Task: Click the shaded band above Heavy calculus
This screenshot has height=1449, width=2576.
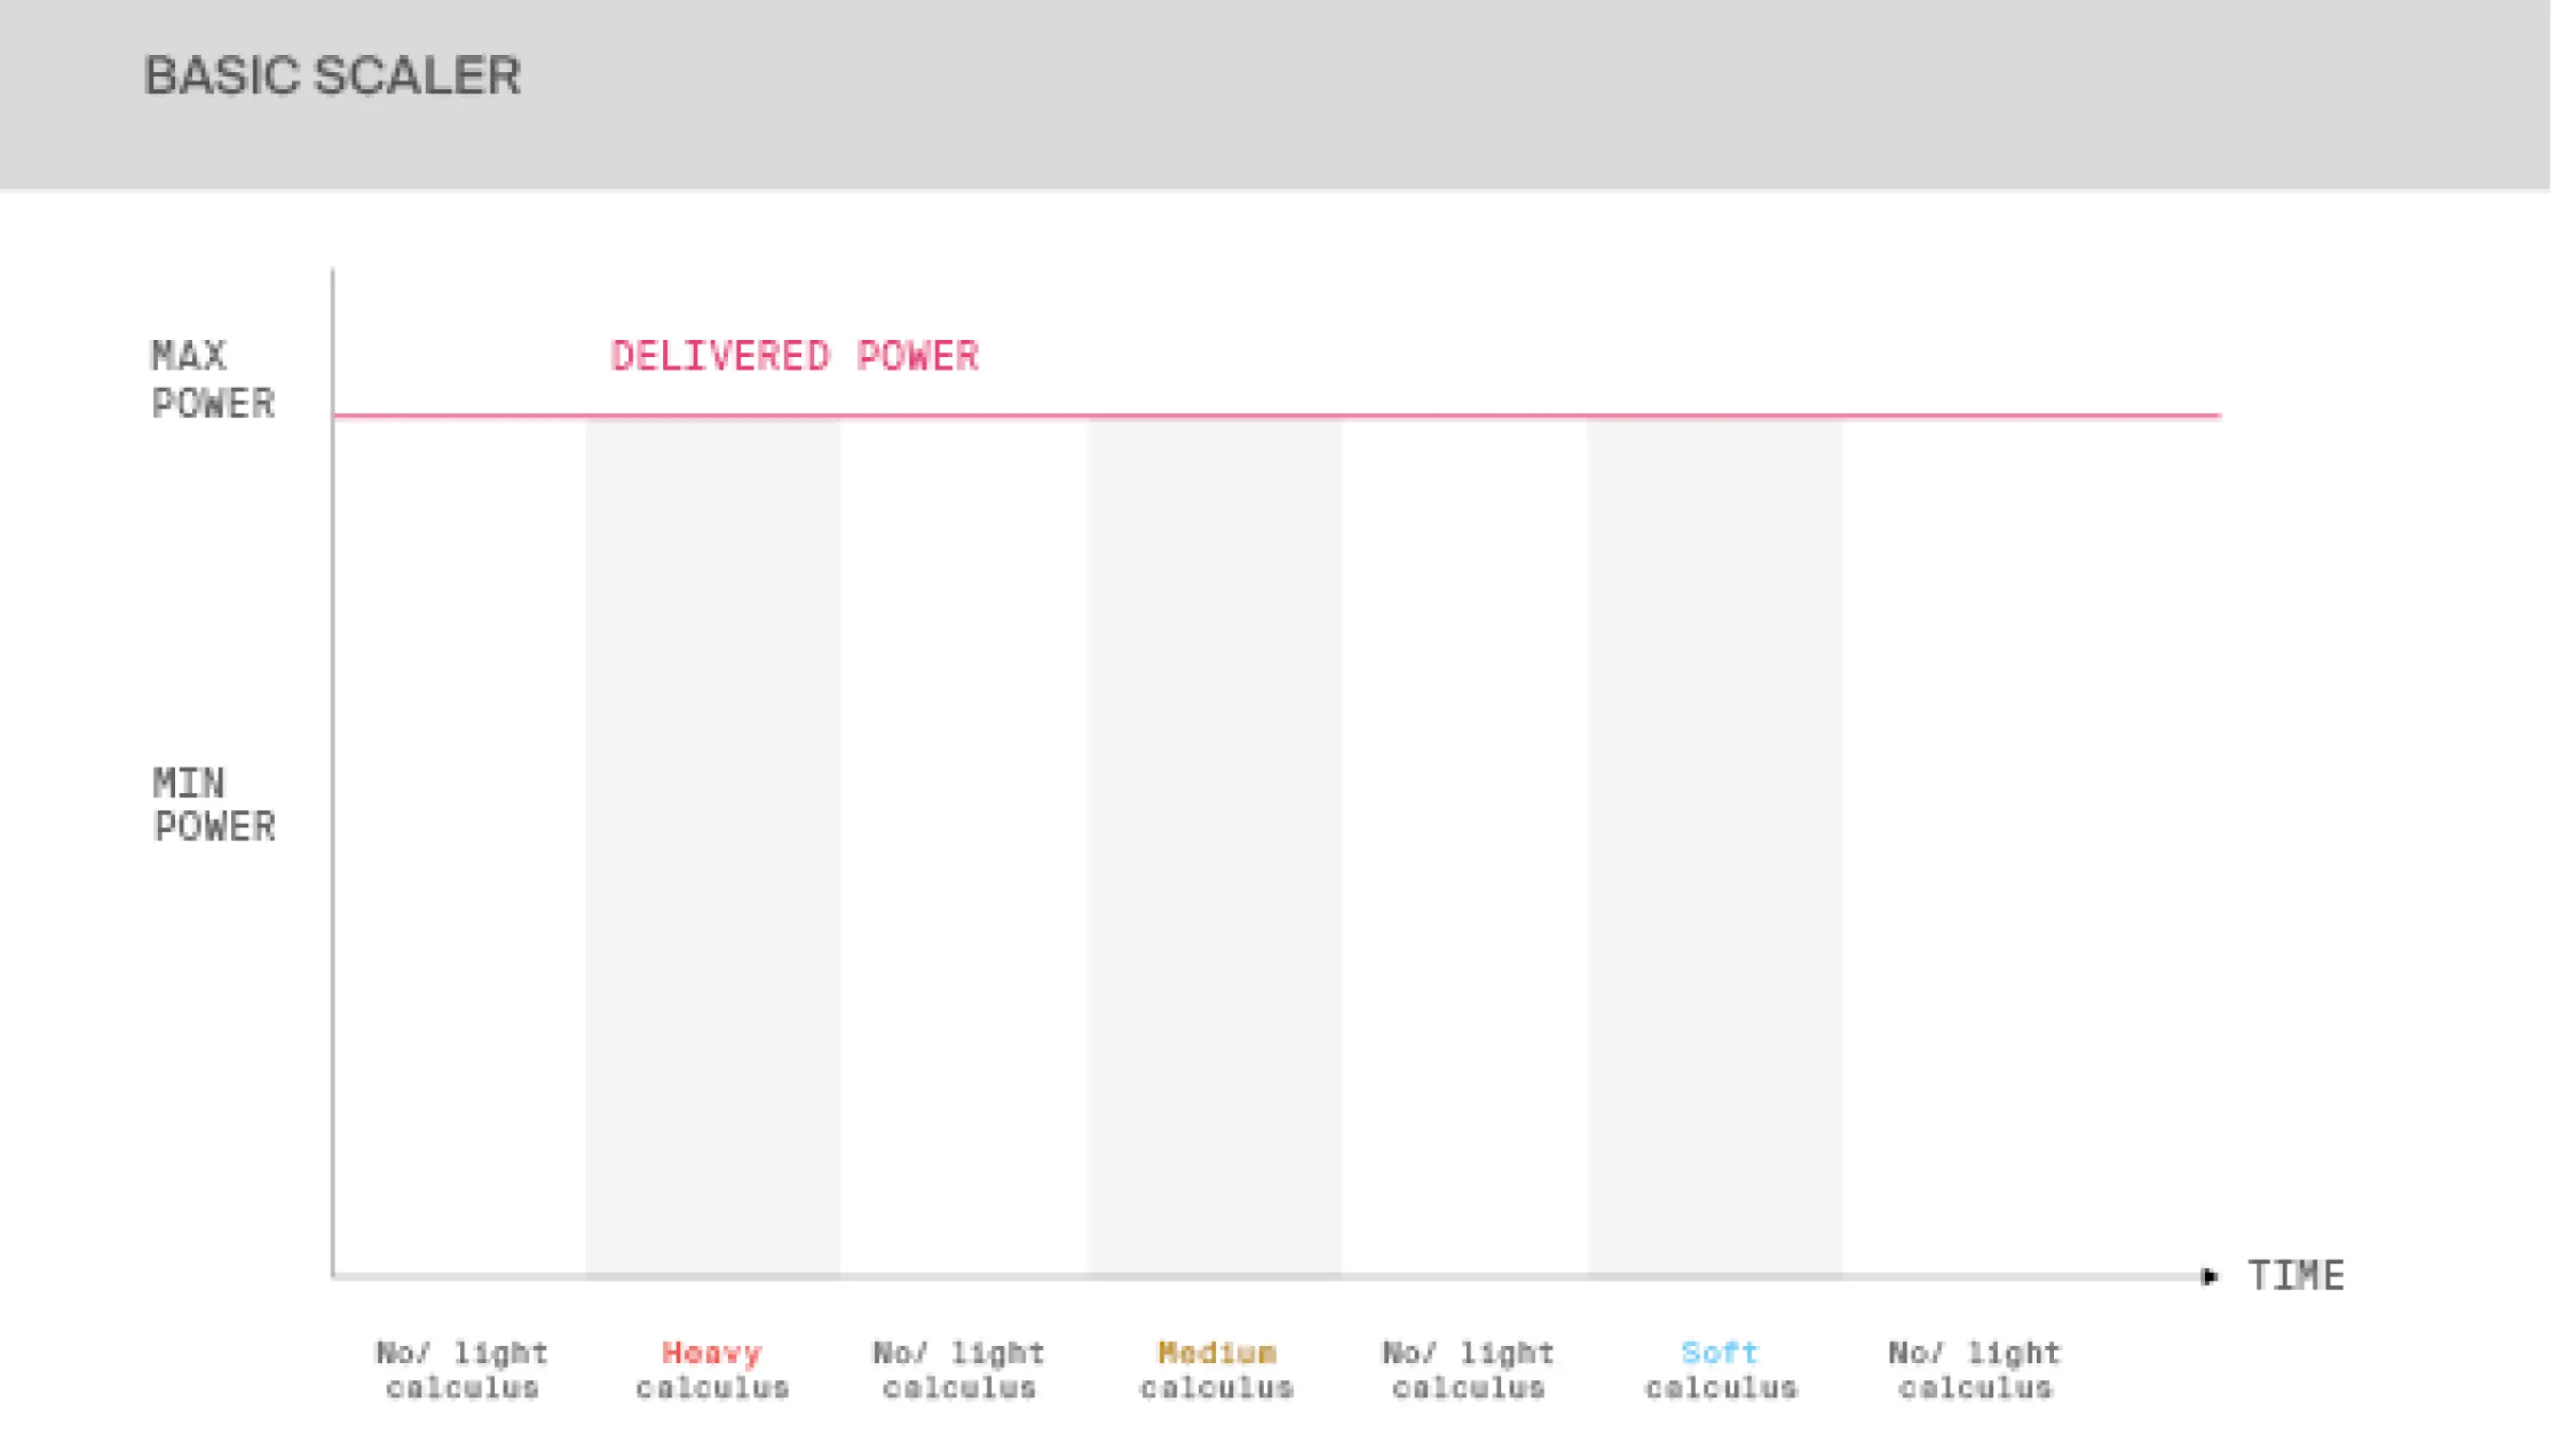Action: (712, 840)
